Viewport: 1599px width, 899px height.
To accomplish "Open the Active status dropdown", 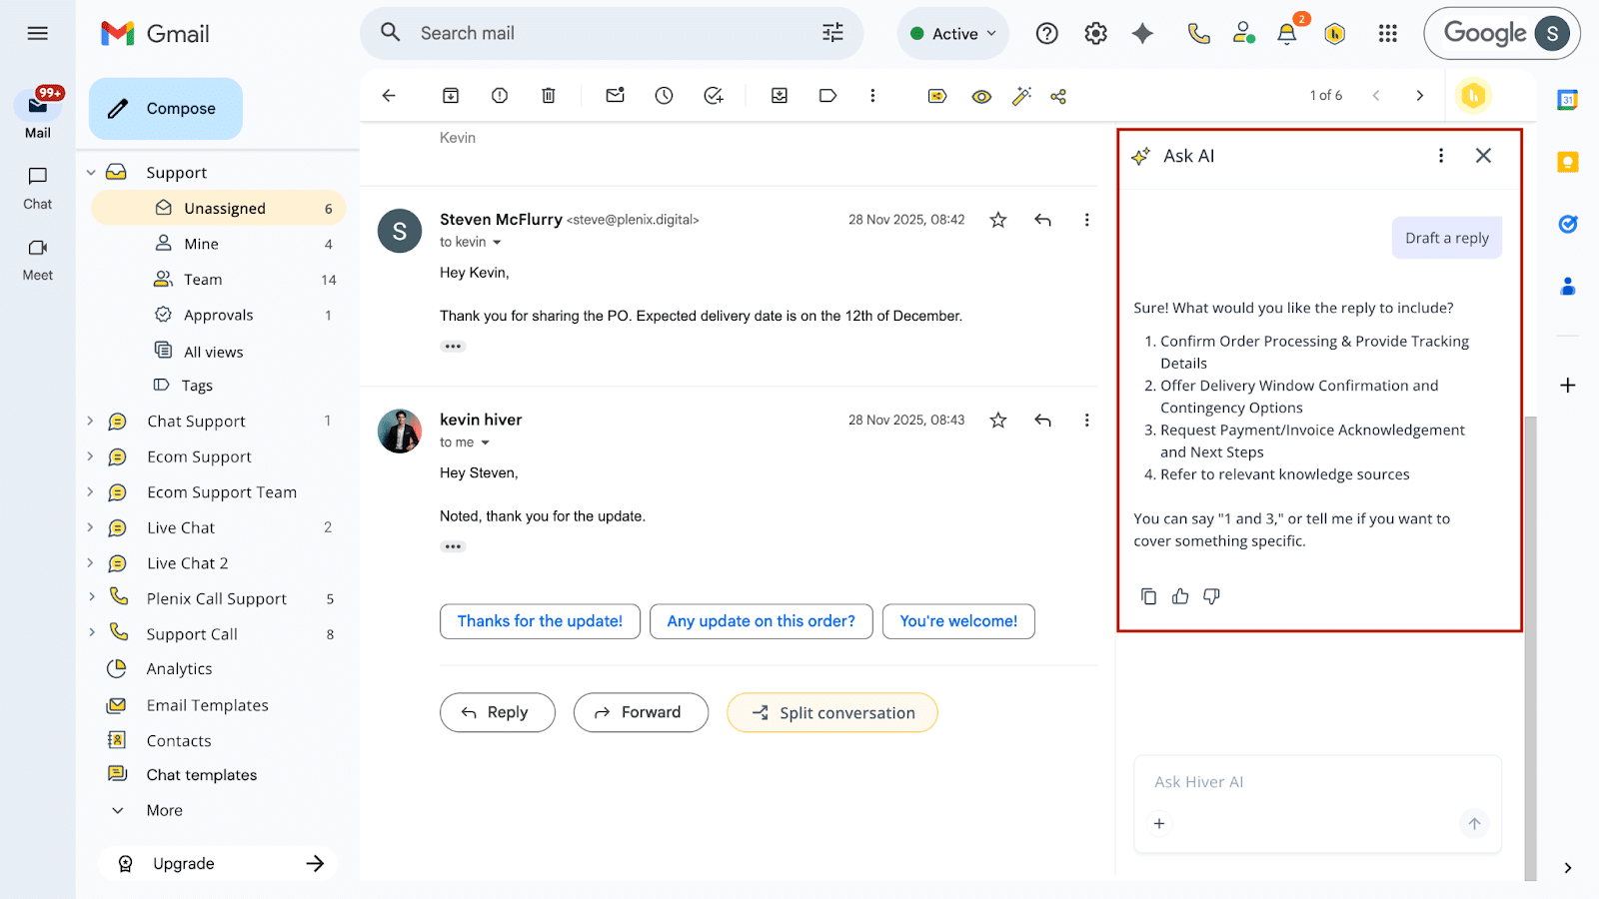I will pyautogui.click(x=953, y=34).
